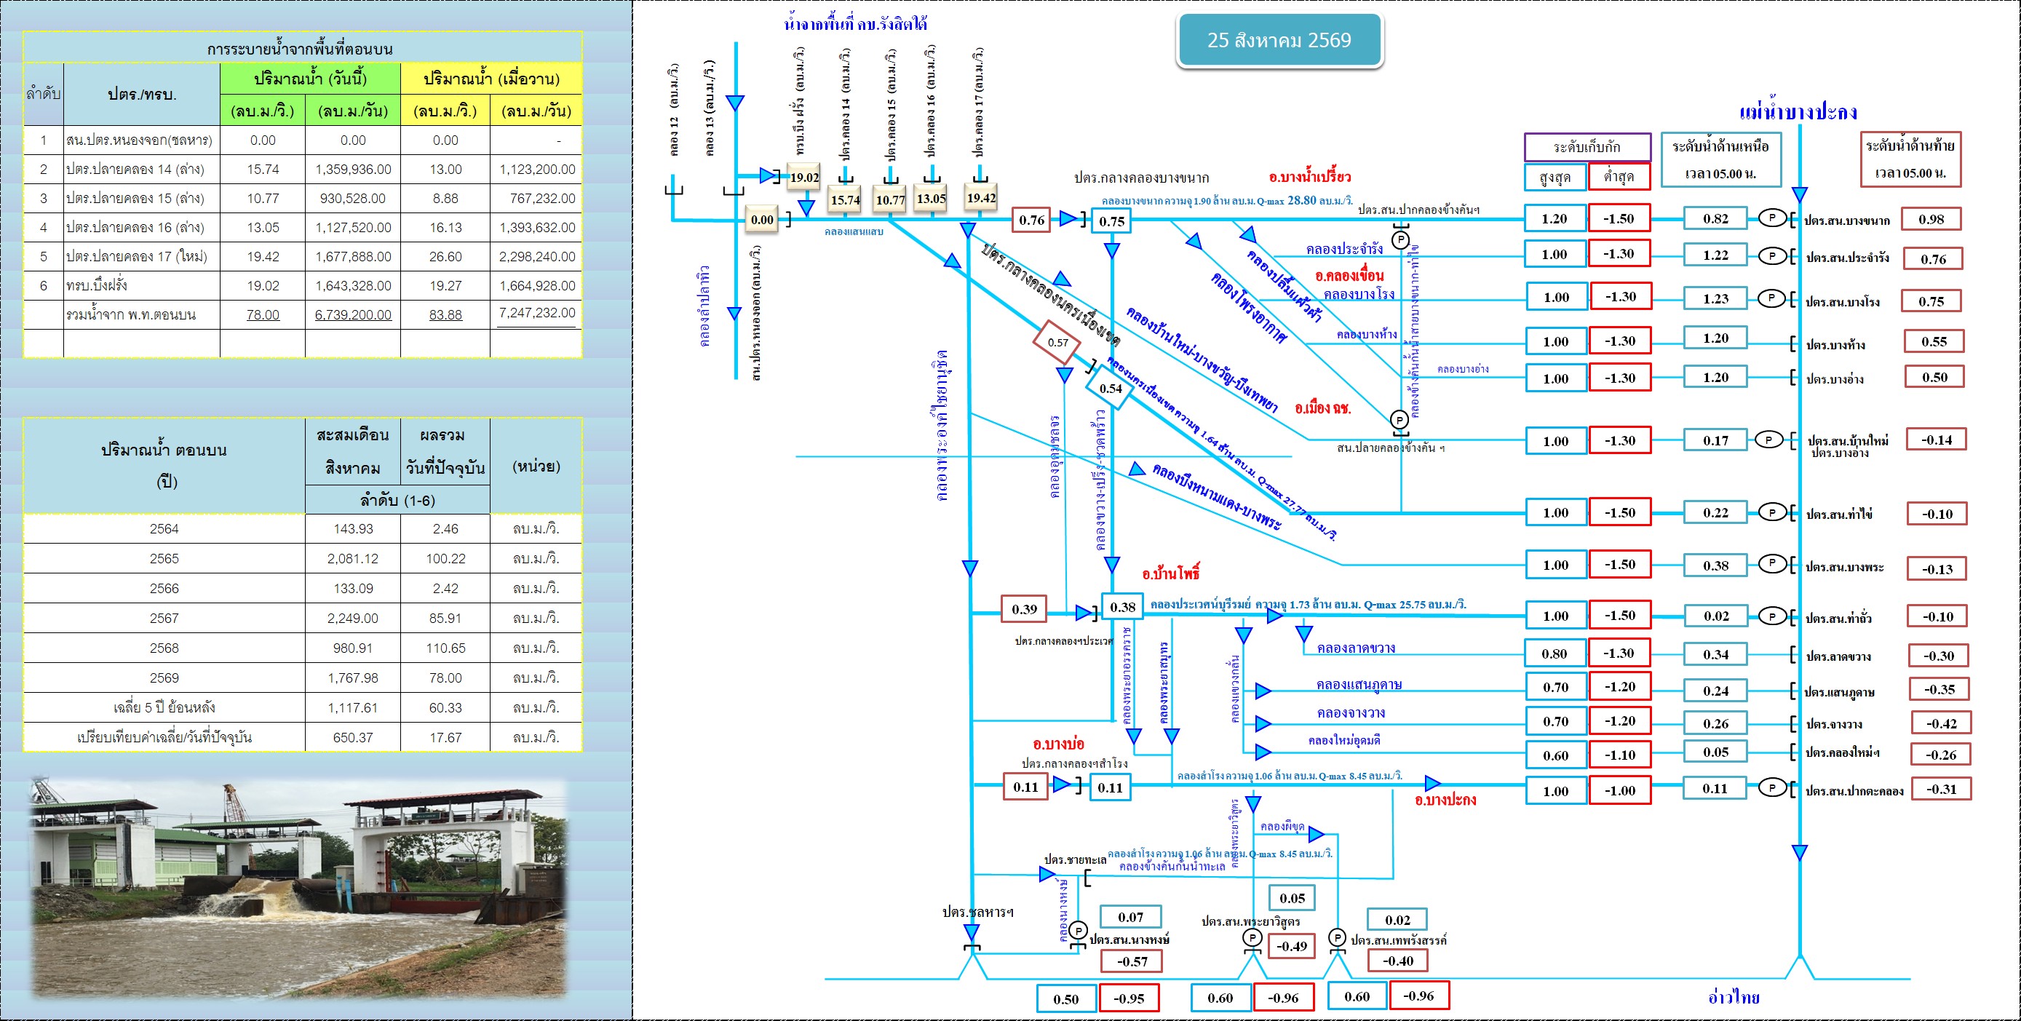Click the pump icon left of ปตร.สน.เทพรังสรรค์
This screenshot has width=2021, height=1021.
click(x=1336, y=938)
